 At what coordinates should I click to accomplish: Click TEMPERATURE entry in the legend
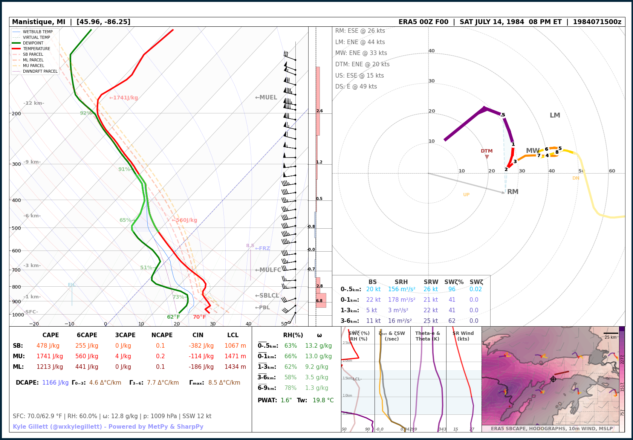(36, 49)
